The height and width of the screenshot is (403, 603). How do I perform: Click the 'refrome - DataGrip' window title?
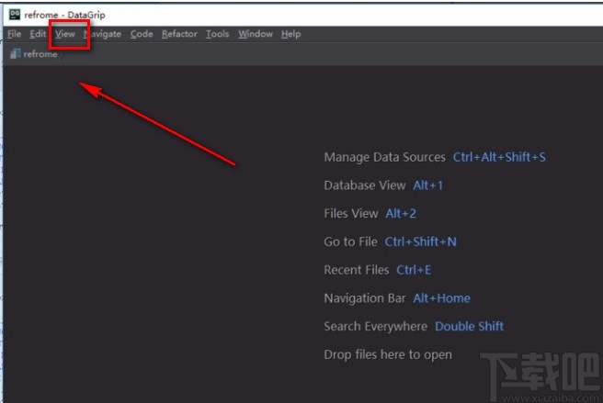click(x=64, y=15)
